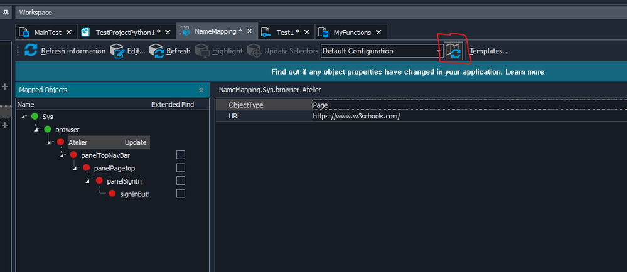Switch to the MyFunctions tab
Image resolution: width=627 pixels, height=272 pixels.
click(x=351, y=32)
